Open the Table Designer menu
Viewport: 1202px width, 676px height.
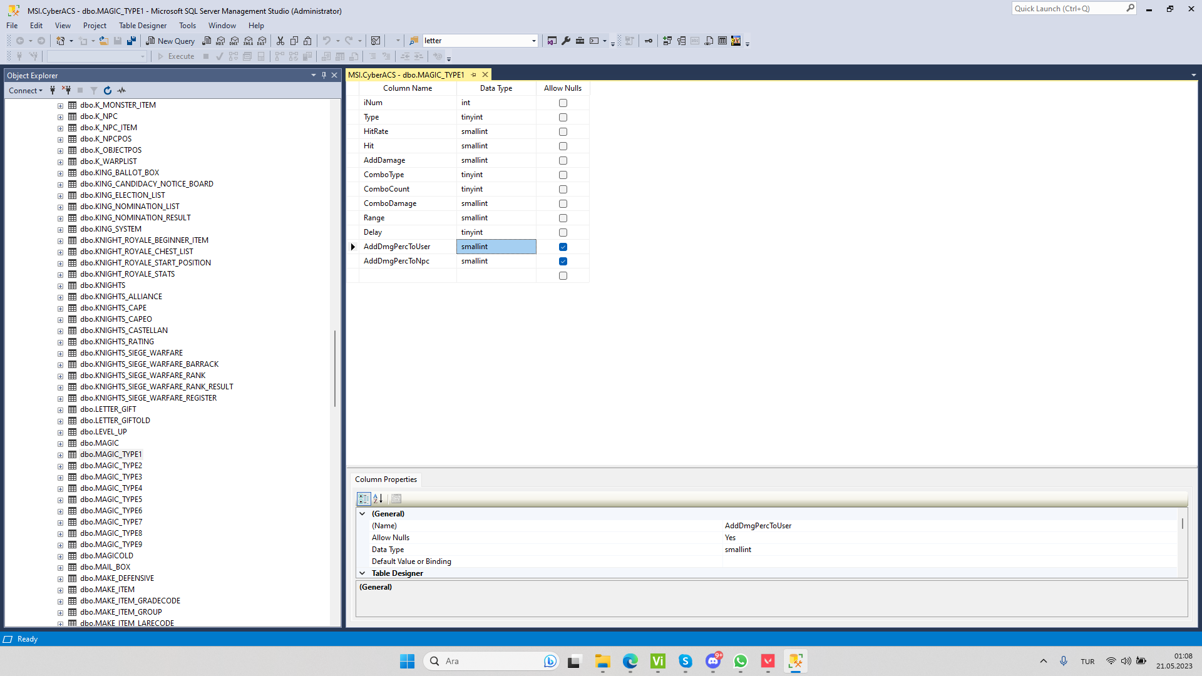pos(143,26)
